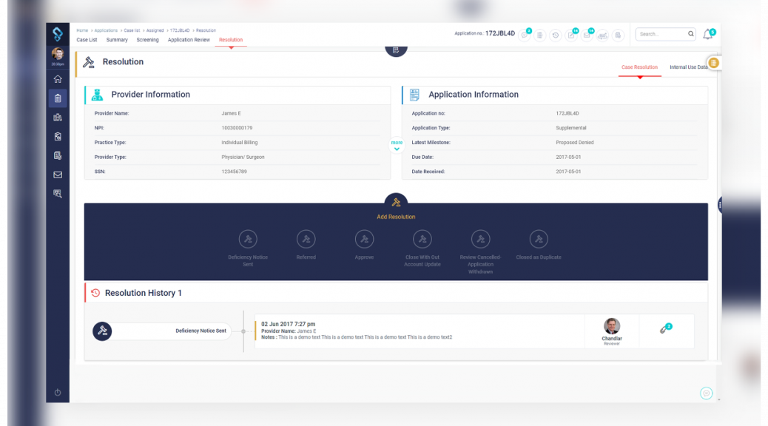Click into the Search input field
This screenshot has height=426, width=768.
coord(661,34)
